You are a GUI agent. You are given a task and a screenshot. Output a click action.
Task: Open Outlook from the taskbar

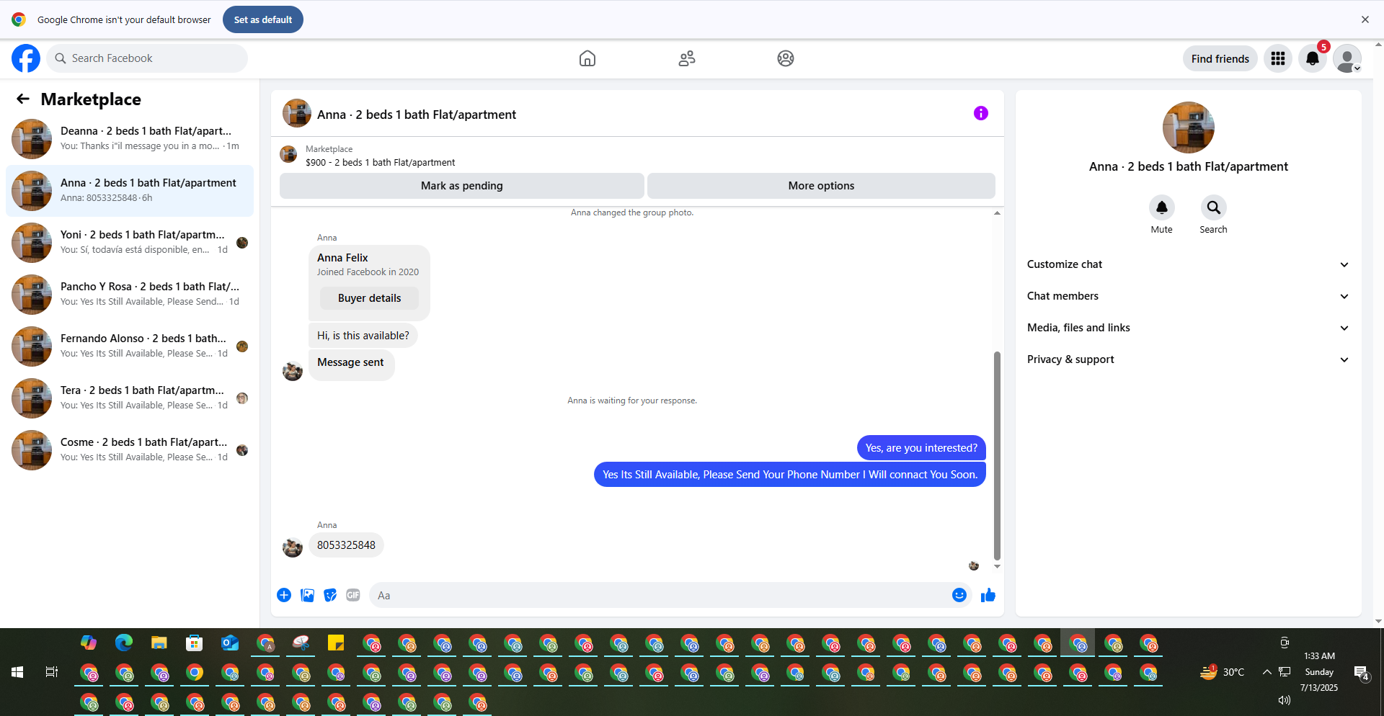(230, 643)
